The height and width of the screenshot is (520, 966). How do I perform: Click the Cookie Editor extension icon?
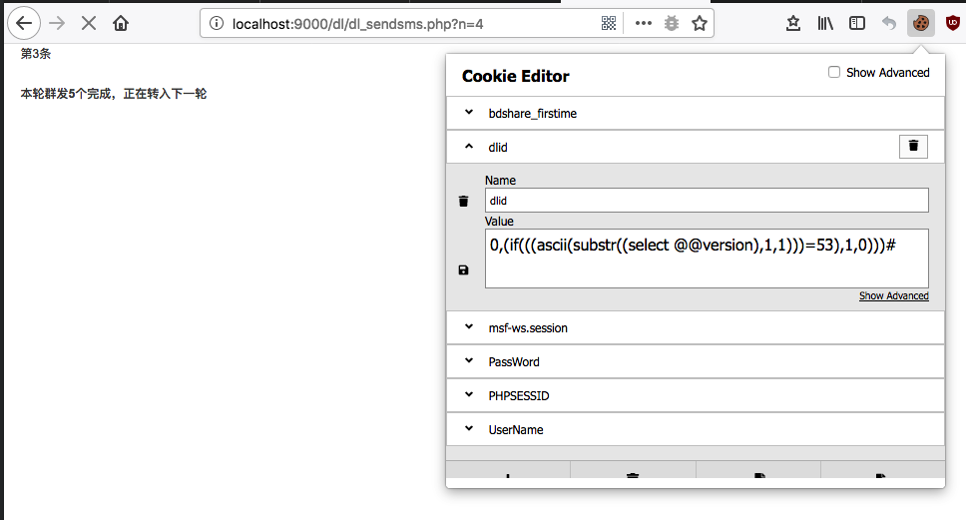[920, 23]
